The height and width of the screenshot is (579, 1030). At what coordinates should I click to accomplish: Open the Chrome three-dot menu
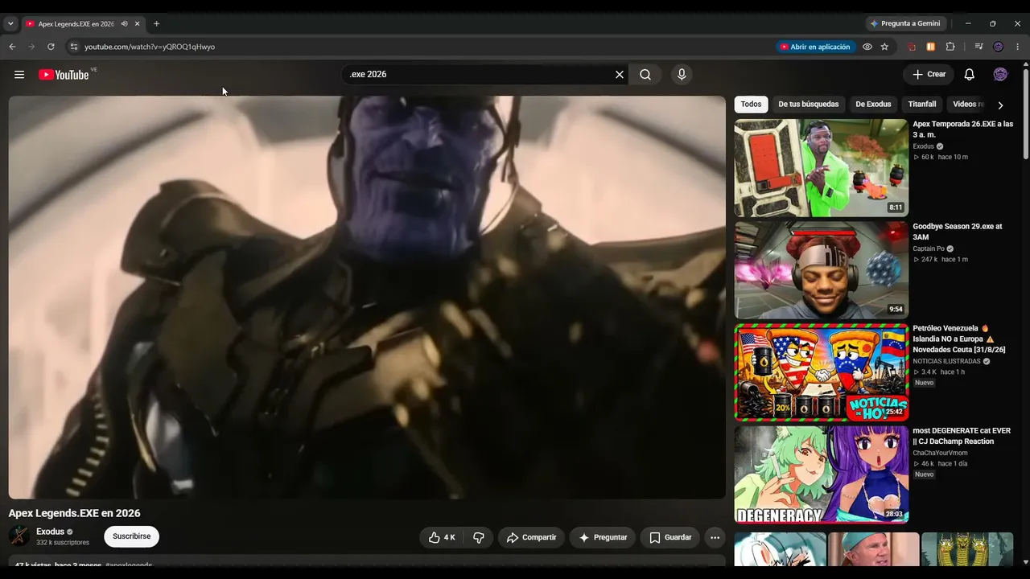pos(1018,47)
